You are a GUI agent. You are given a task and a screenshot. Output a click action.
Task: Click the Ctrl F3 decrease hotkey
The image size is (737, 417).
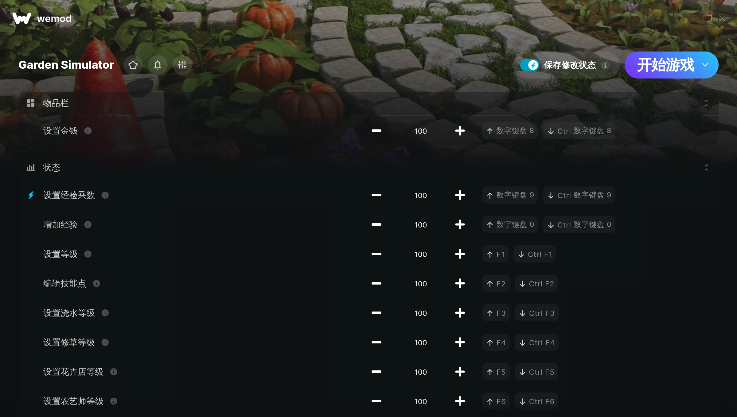(537, 313)
